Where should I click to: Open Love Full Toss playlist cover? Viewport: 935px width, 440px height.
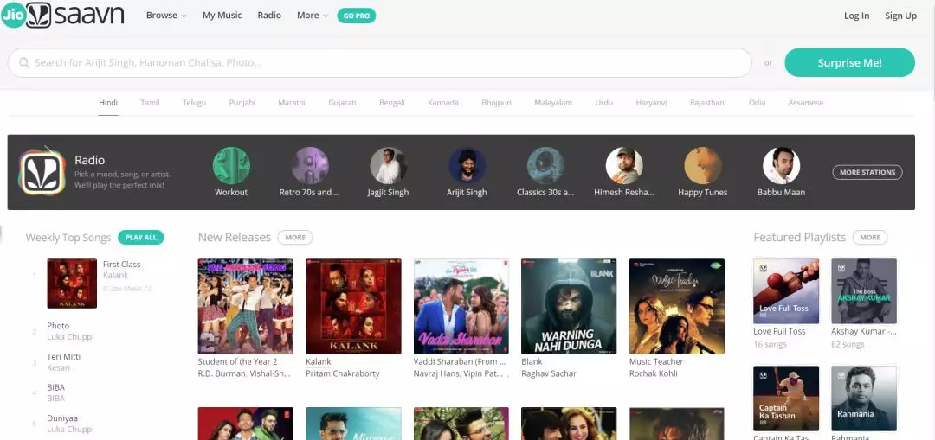pos(786,291)
